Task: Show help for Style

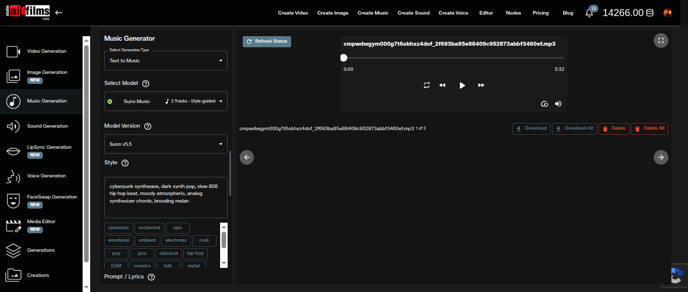Action: pyautogui.click(x=125, y=163)
